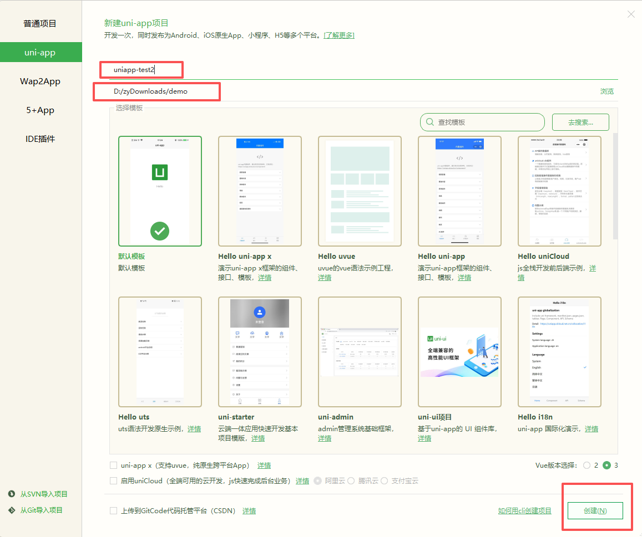Select the Hello uniCloud template thumbnail
The width and height of the screenshot is (642, 537).
coord(559,191)
